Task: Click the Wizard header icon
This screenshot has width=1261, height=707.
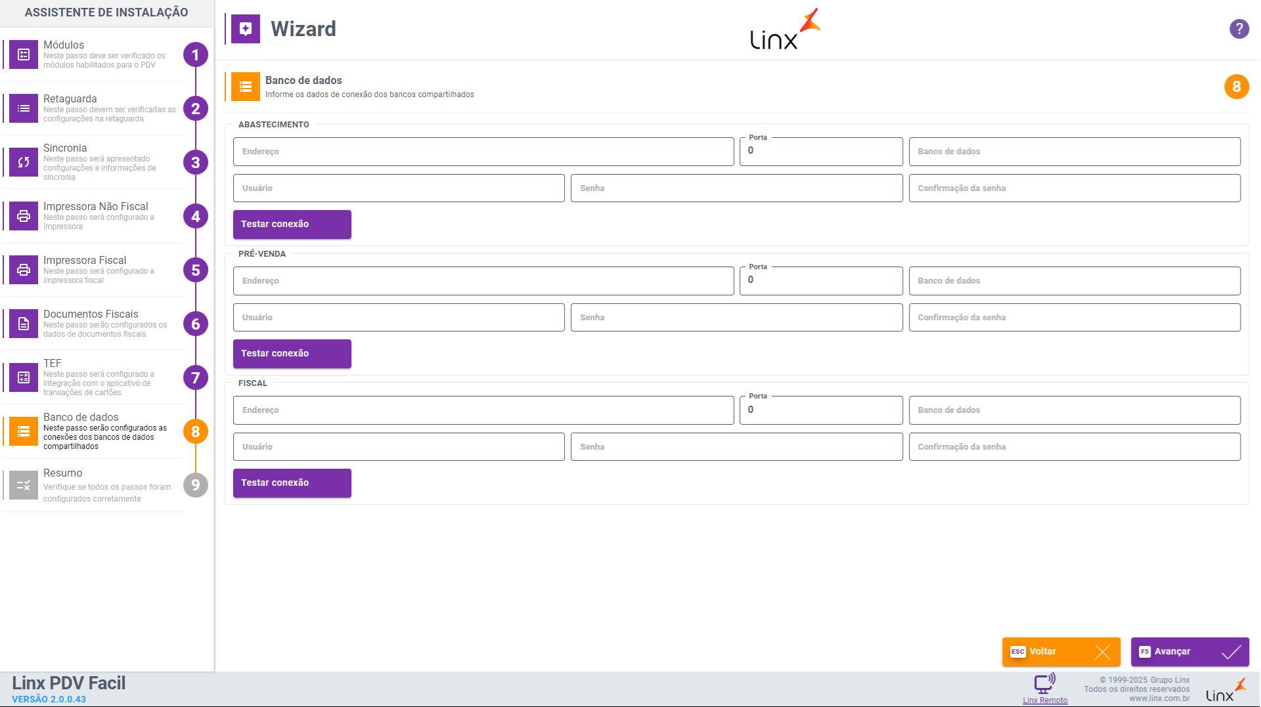Action: tap(246, 29)
